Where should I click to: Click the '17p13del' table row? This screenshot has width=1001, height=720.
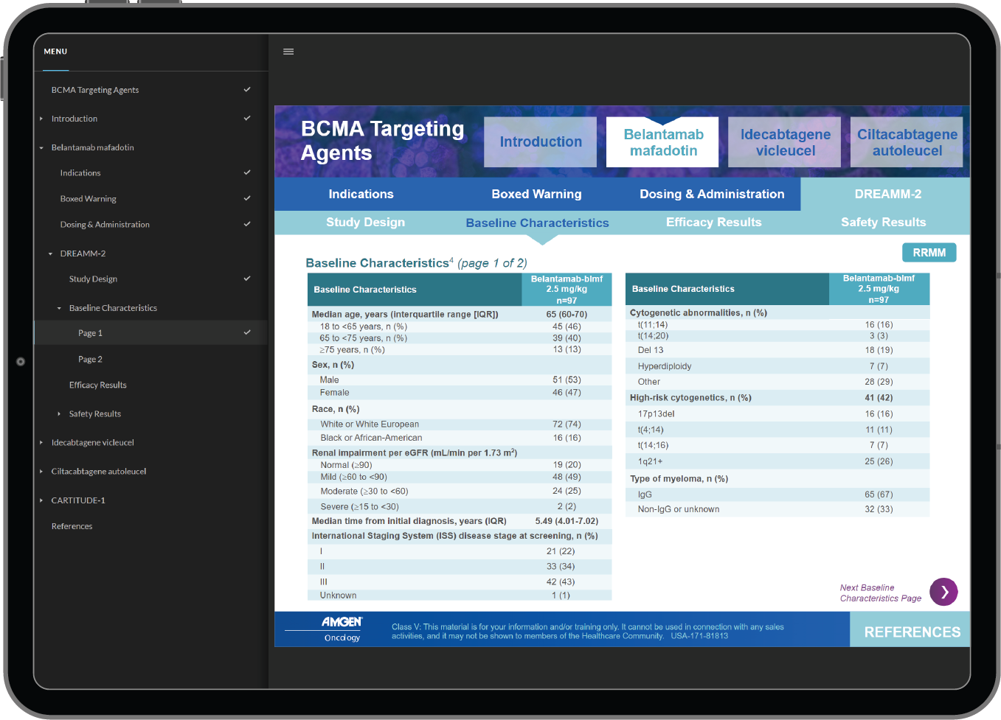[777, 413]
